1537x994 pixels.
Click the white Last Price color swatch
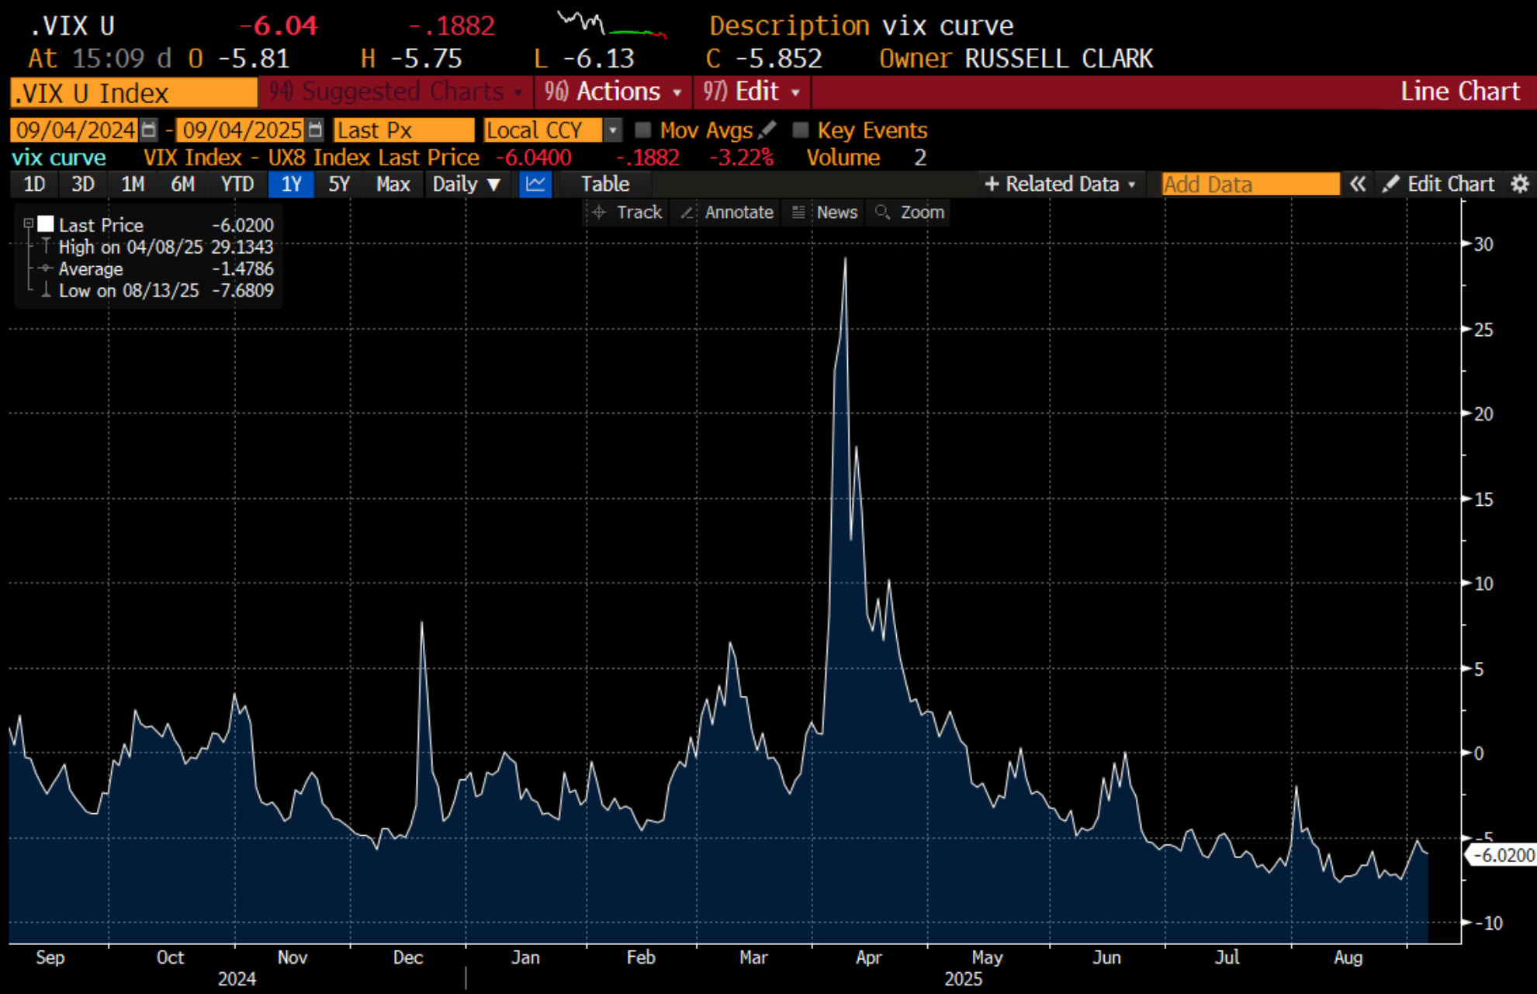tap(47, 224)
